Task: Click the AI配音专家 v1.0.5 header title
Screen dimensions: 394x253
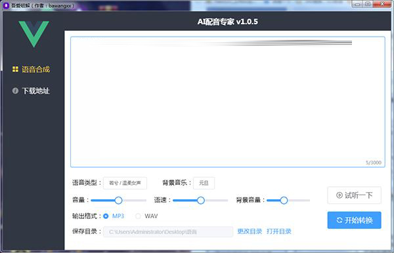Action: coord(228,22)
